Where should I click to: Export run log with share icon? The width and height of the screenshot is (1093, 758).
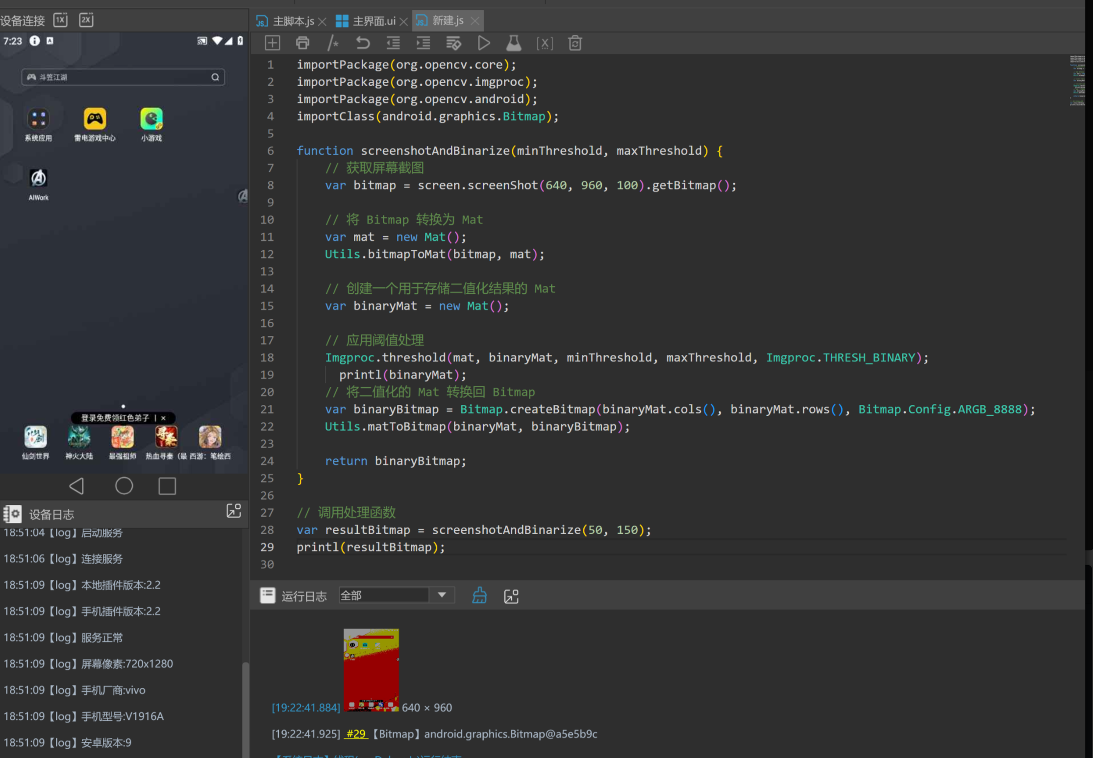[511, 596]
